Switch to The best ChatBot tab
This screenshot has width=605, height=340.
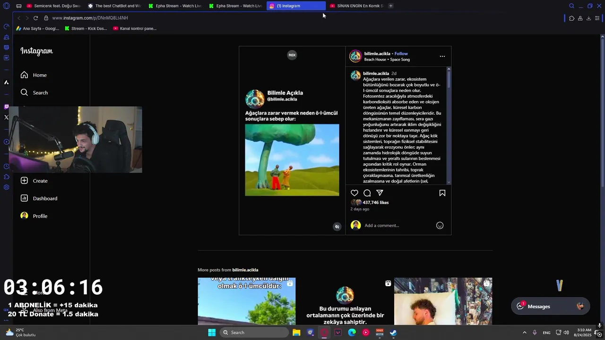click(114, 6)
